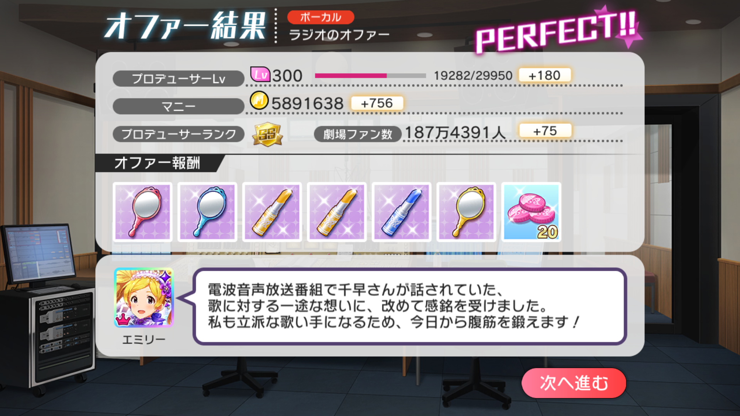The image size is (740, 416).
Task: Tap the producer experience progress bar
Action: pos(370,76)
